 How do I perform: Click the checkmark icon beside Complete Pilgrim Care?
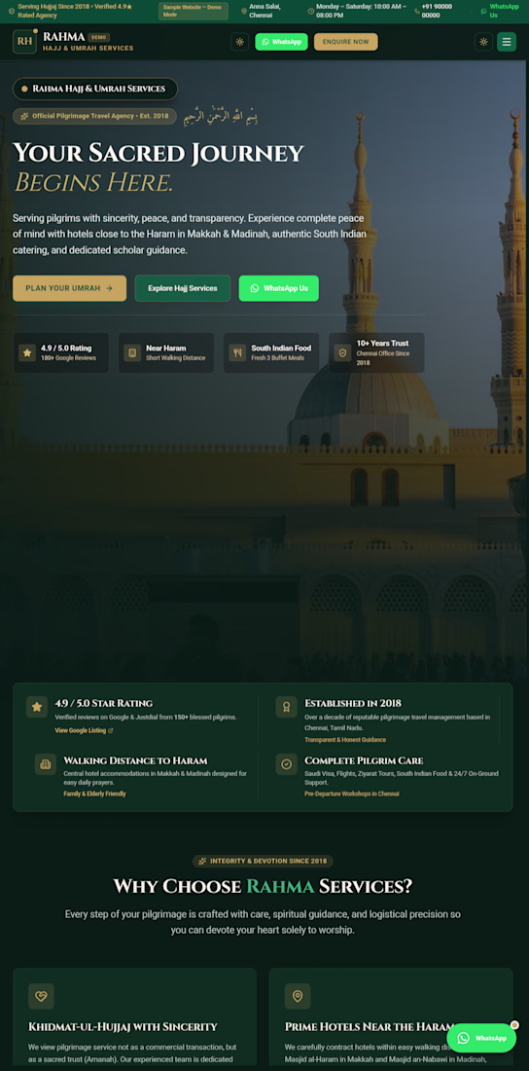click(287, 764)
